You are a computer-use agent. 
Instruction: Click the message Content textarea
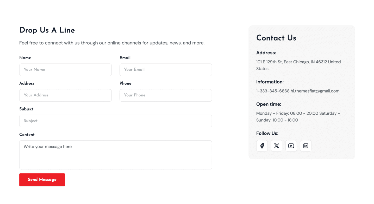pos(115,155)
